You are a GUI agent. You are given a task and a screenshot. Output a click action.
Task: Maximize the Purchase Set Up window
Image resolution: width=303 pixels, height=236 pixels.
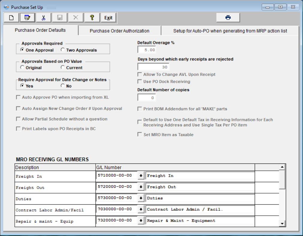tap(280, 7)
